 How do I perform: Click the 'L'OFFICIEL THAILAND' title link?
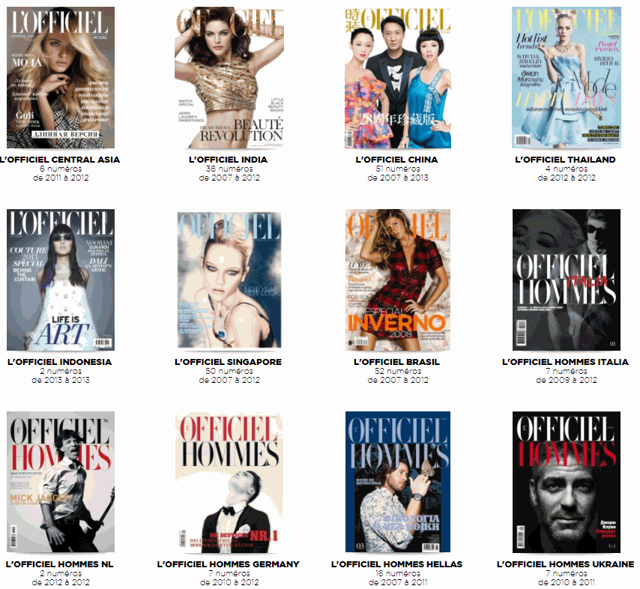[565, 160]
